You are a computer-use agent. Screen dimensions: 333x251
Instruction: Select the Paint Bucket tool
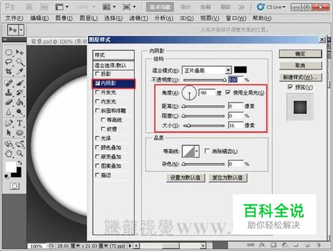pyautogui.click(x=20, y=102)
